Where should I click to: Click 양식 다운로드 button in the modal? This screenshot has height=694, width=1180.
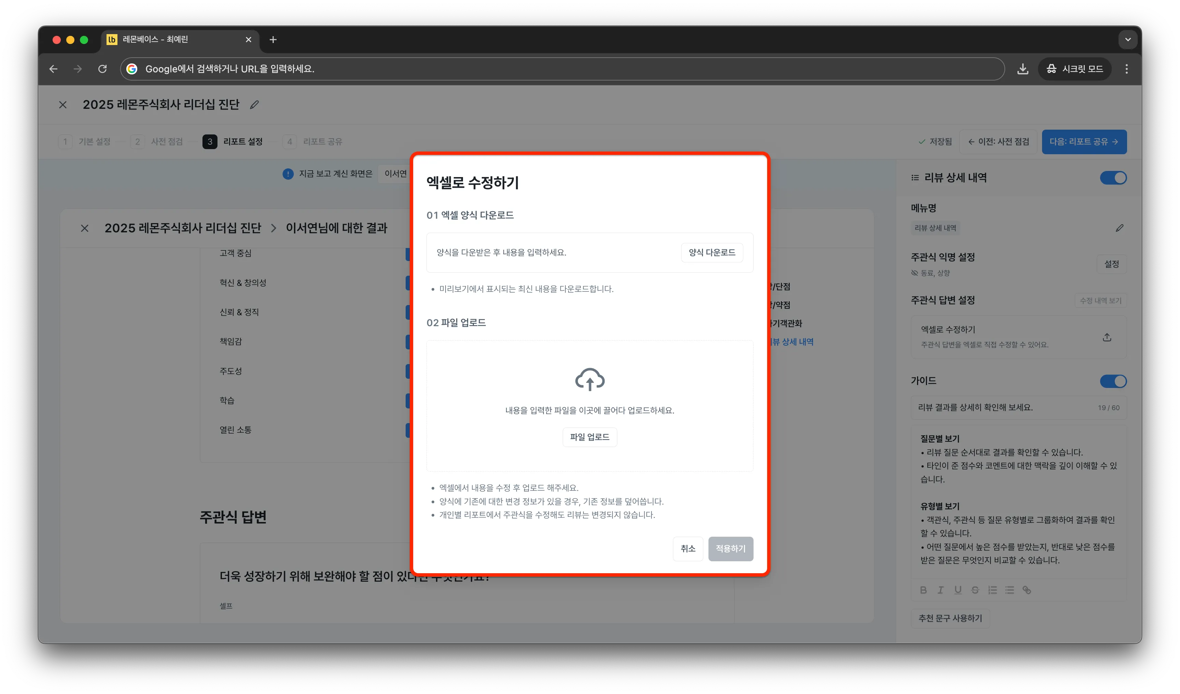pos(712,252)
